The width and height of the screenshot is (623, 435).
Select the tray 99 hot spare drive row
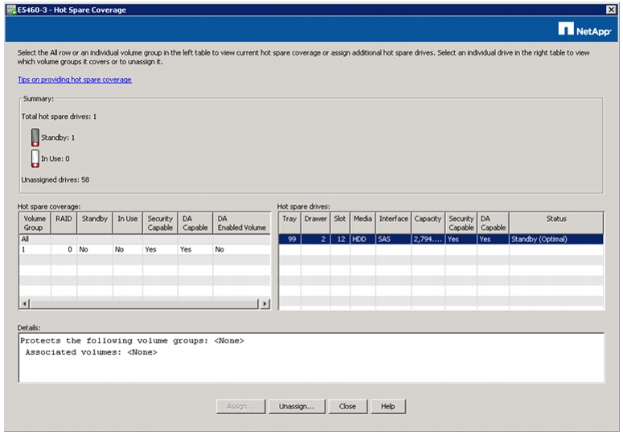click(441, 239)
